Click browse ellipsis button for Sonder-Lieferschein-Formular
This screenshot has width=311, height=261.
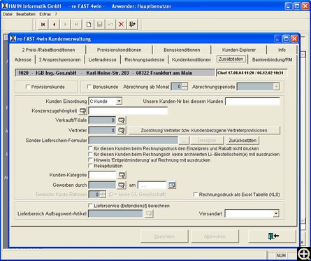(x=184, y=141)
